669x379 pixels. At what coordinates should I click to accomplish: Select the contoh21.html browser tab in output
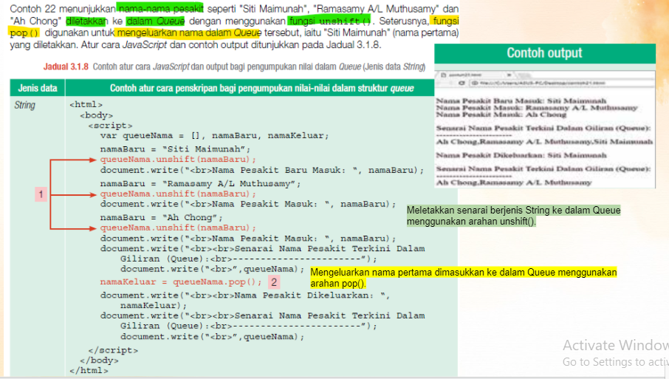475,75
